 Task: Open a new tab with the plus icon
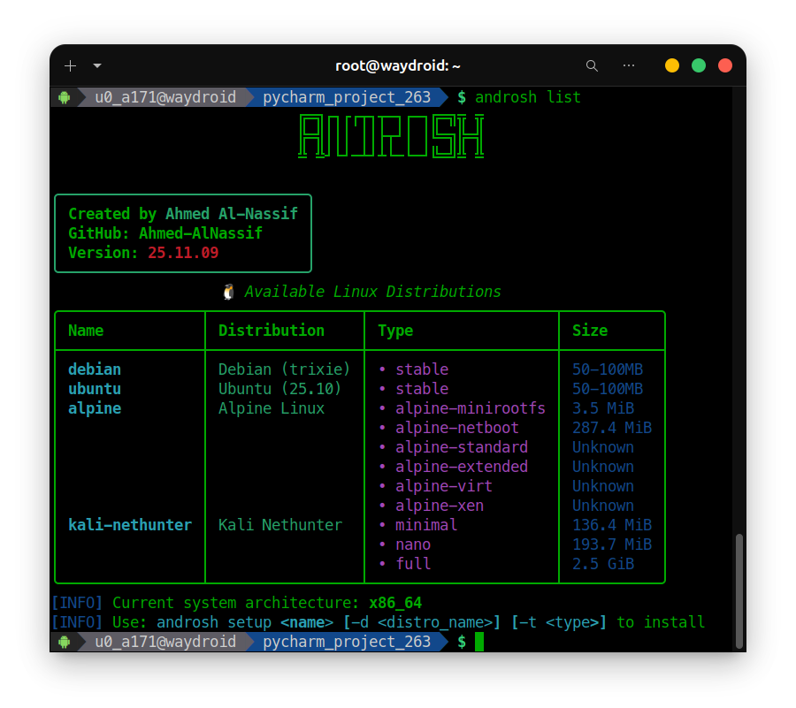click(70, 65)
